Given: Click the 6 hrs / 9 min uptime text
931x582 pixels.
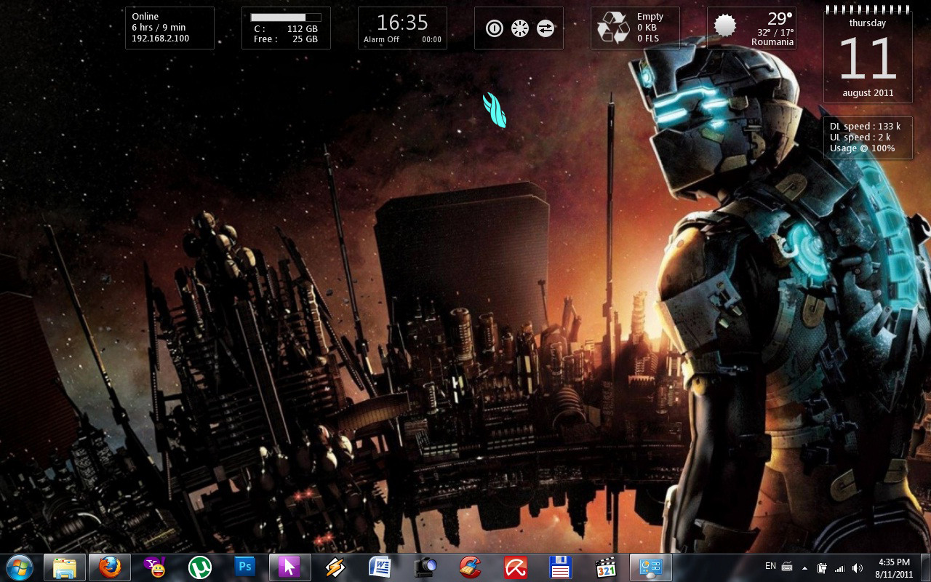Looking at the screenshot, I should click(159, 28).
